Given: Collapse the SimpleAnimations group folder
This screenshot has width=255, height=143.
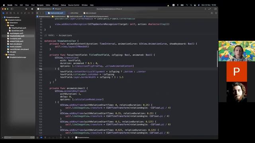Looking at the screenshot, I should coord(4,20).
